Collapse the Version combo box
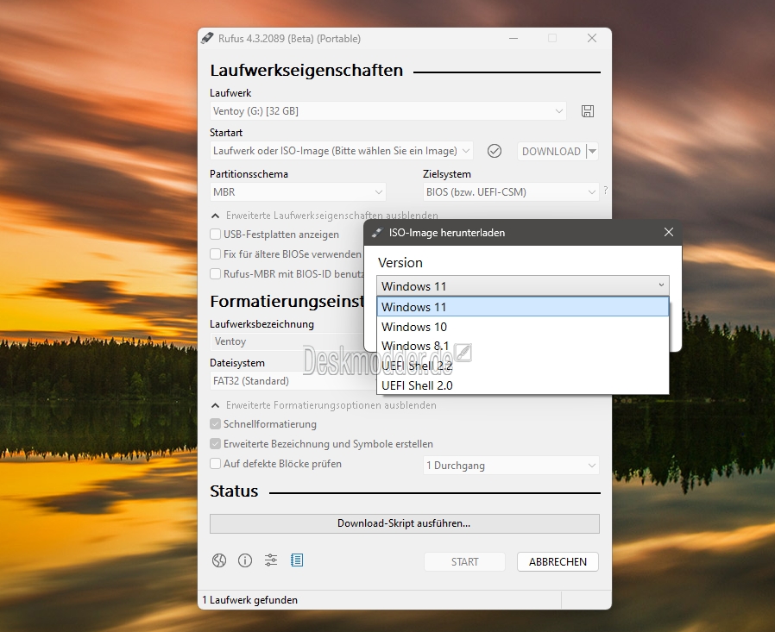This screenshot has height=632, width=775. [x=523, y=286]
